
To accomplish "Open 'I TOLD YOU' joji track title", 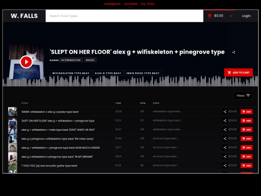I will click(x=49, y=166).
